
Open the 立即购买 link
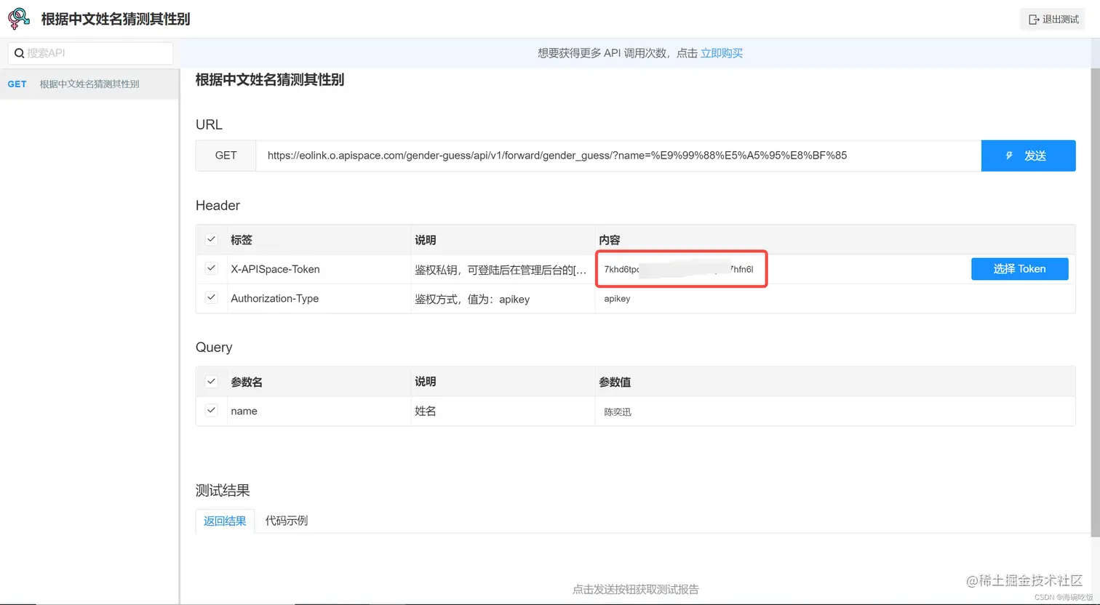(x=722, y=53)
